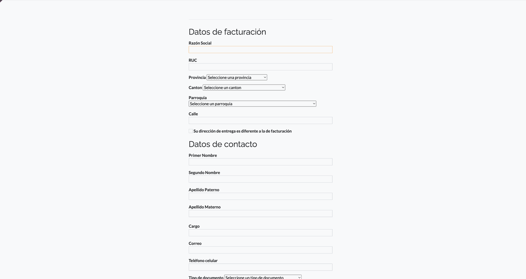Focus the Cargo input field
The height and width of the screenshot is (279, 526).
260,233
